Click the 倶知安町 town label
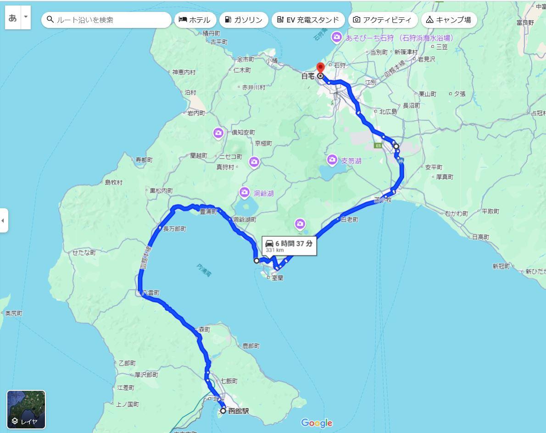The image size is (546, 433). click(243, 132)
